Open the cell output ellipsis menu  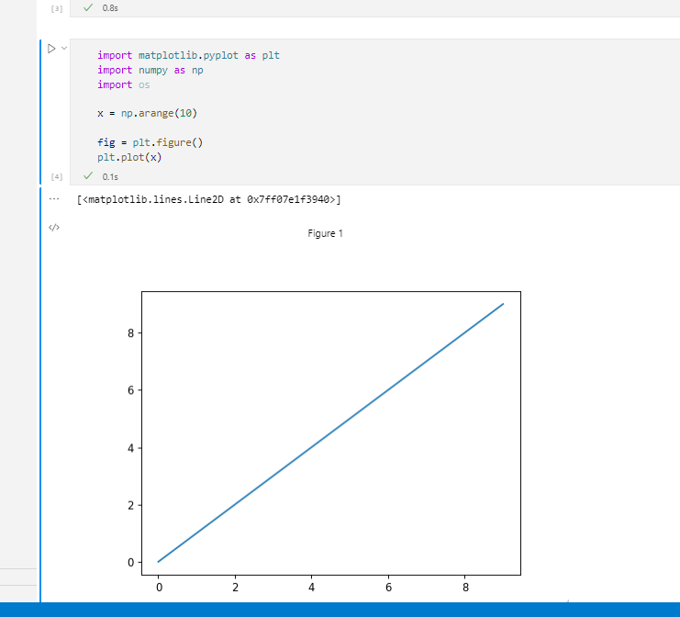(54, 198)
